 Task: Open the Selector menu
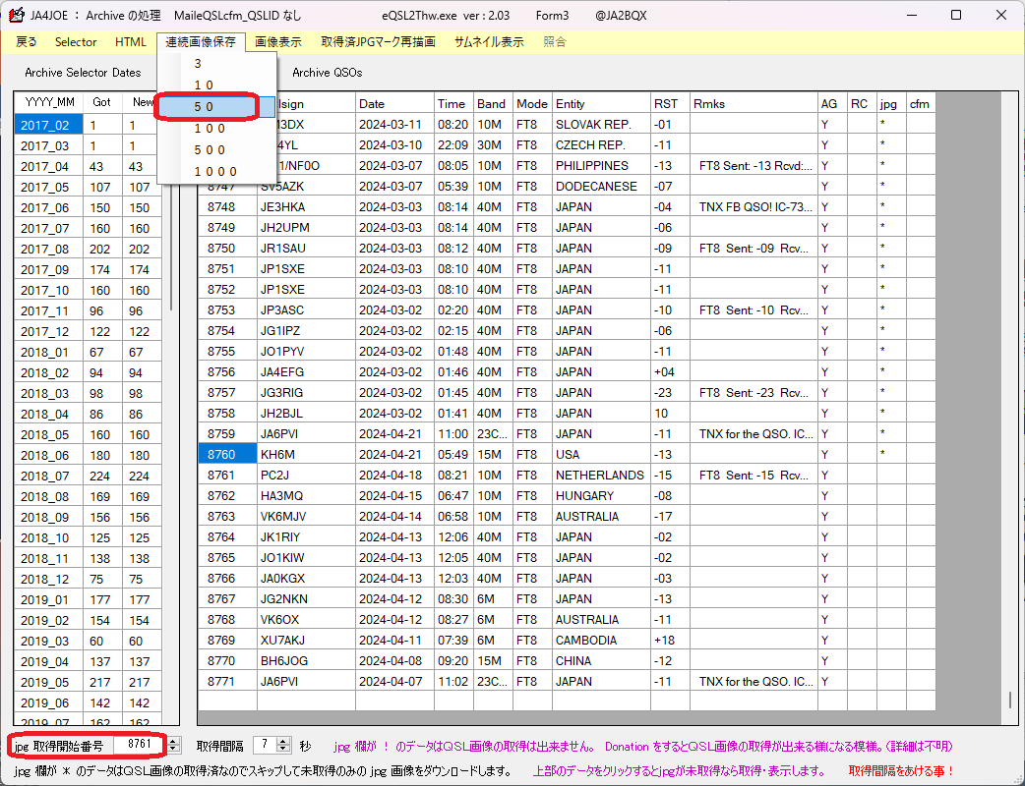pyautogui.click(x=76, y=42)
